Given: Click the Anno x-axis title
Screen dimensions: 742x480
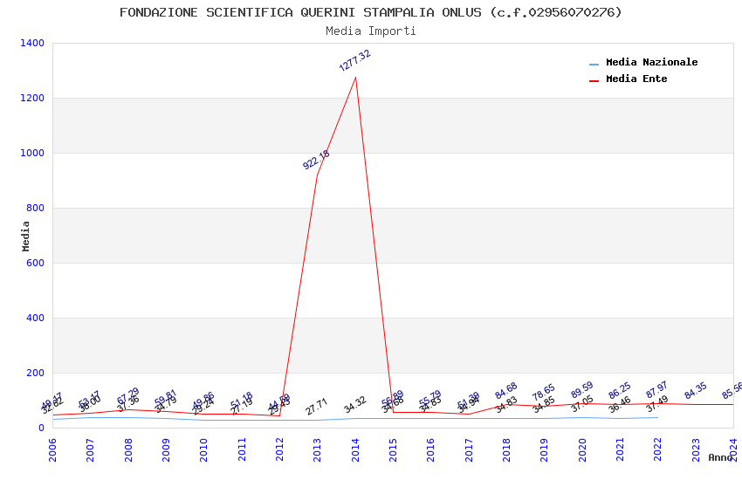Looking at the screenshot, I should 720,457.
